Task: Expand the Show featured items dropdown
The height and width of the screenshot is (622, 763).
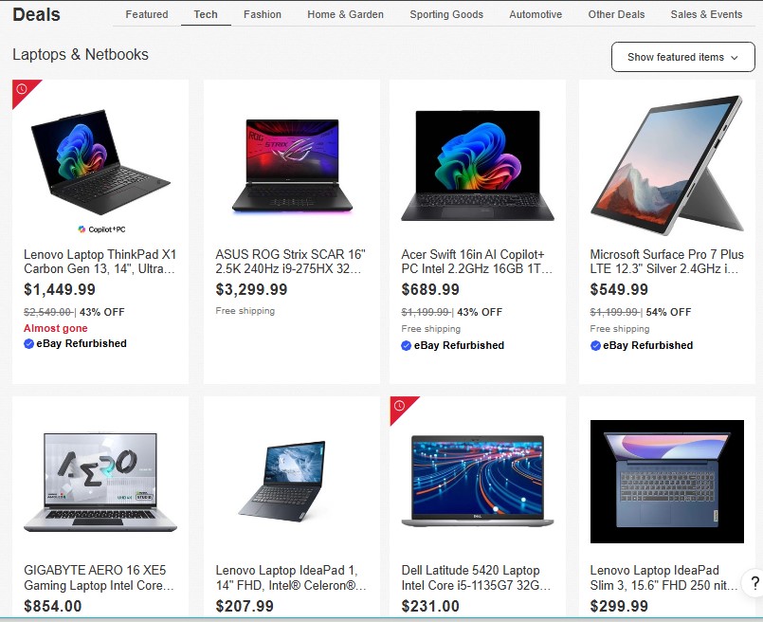Action: click(682, 57)
